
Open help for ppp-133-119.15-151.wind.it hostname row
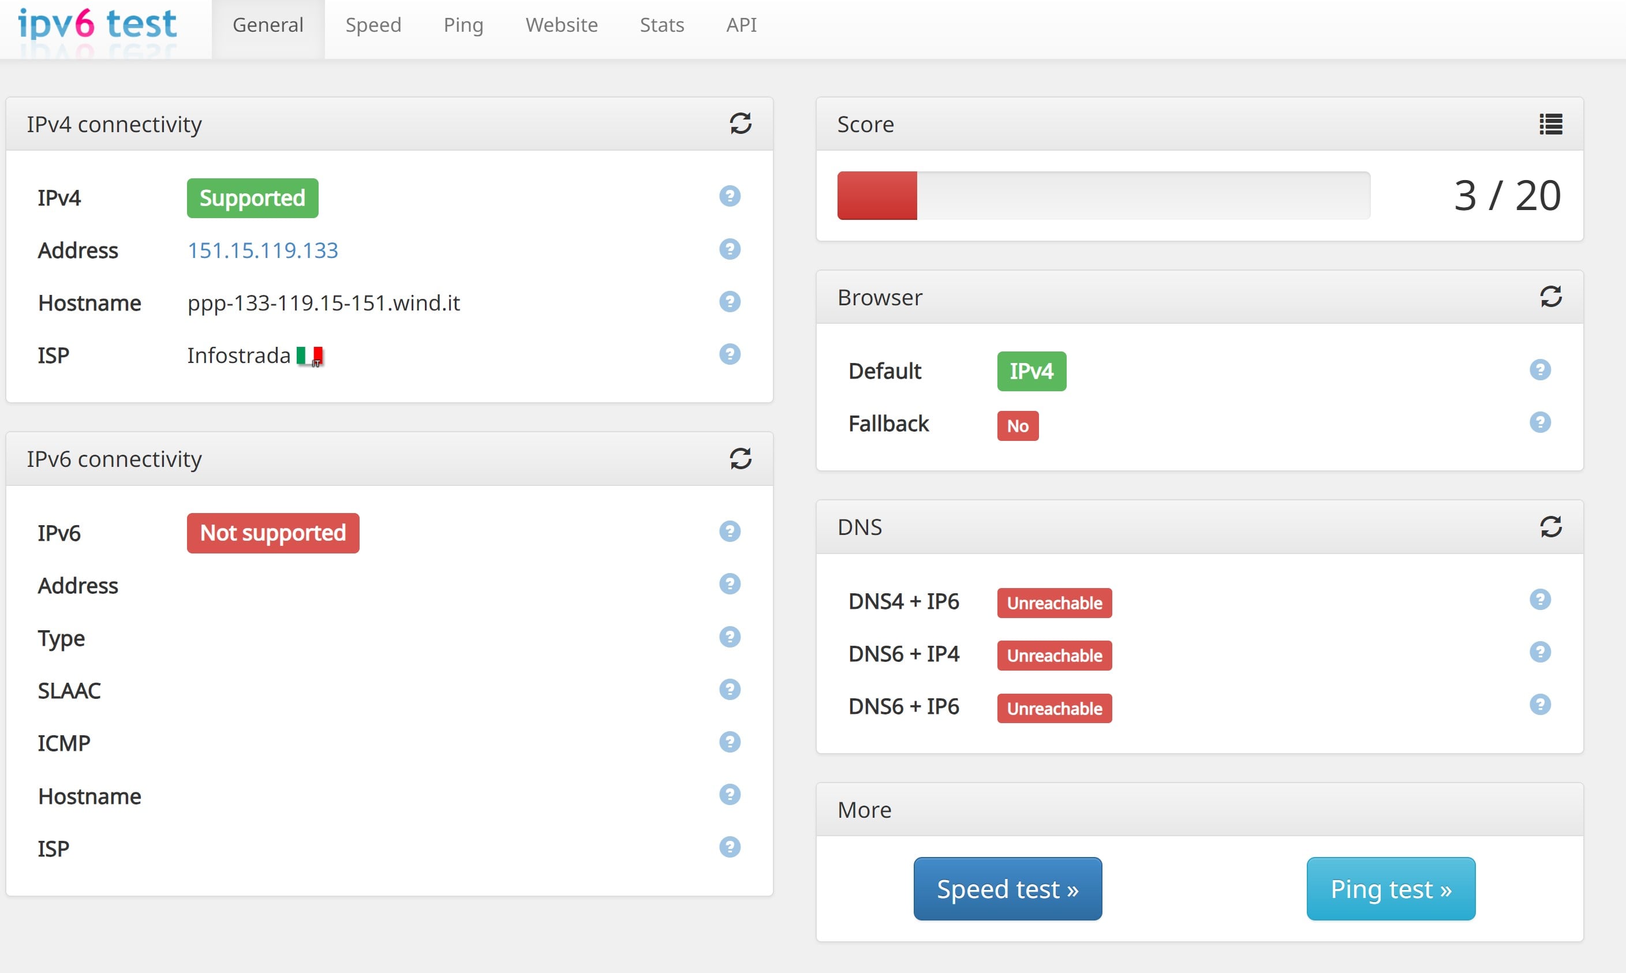tap(730, 302)
